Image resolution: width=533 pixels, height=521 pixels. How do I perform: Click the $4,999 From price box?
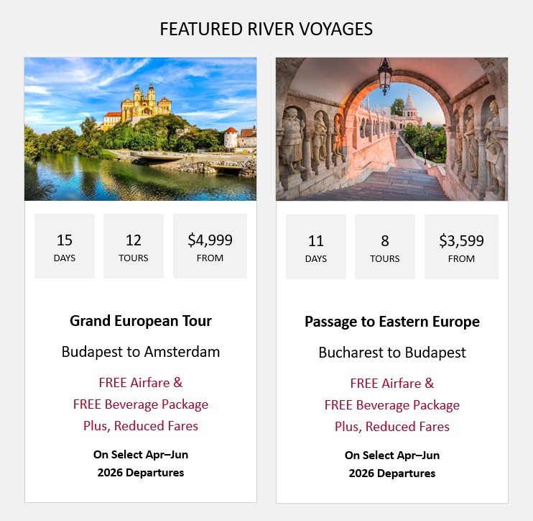(210, 246)
